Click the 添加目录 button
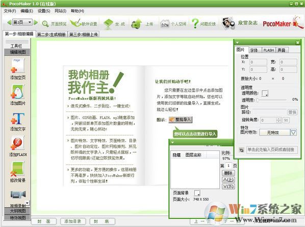Screen dimensions: 305x227 (73, 221)
